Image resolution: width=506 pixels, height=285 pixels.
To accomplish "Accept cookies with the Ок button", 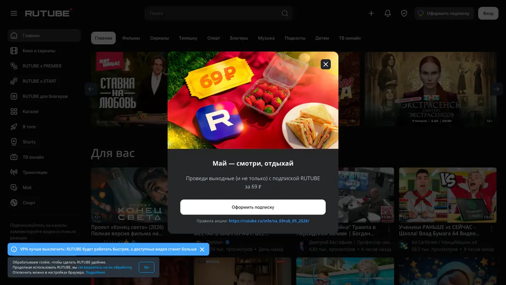I will (x=146, y=267).
